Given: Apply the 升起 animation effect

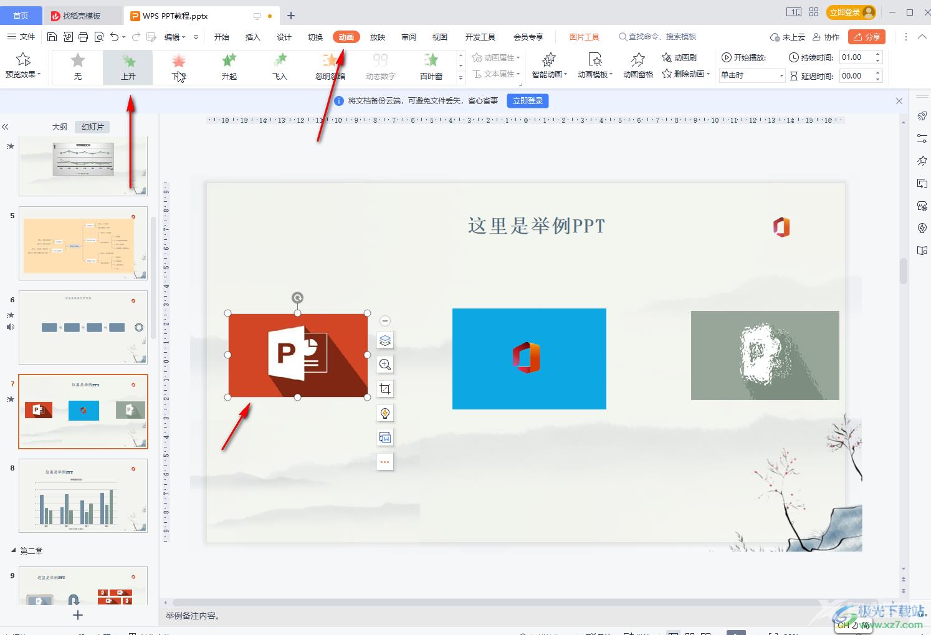Looking at the screenshot, I should 229,67.
